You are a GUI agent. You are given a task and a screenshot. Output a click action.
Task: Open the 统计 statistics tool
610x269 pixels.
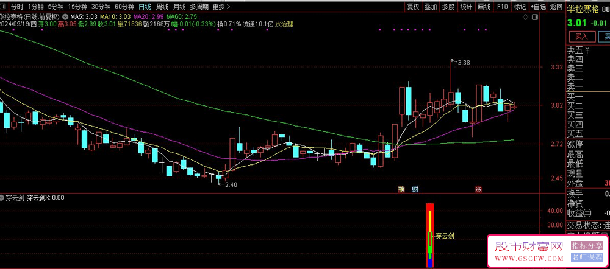(466, 7)
